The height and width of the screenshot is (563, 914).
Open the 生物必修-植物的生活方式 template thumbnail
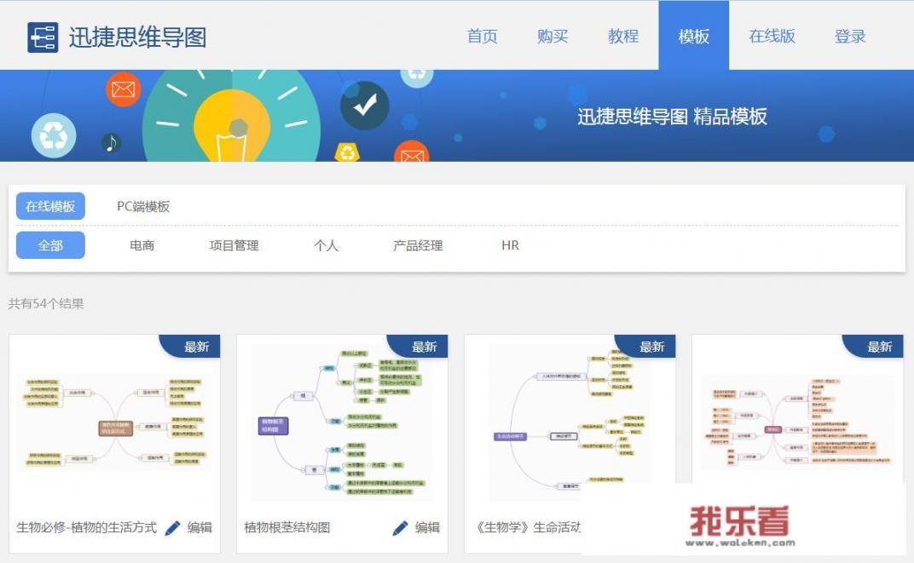[115, 422]
